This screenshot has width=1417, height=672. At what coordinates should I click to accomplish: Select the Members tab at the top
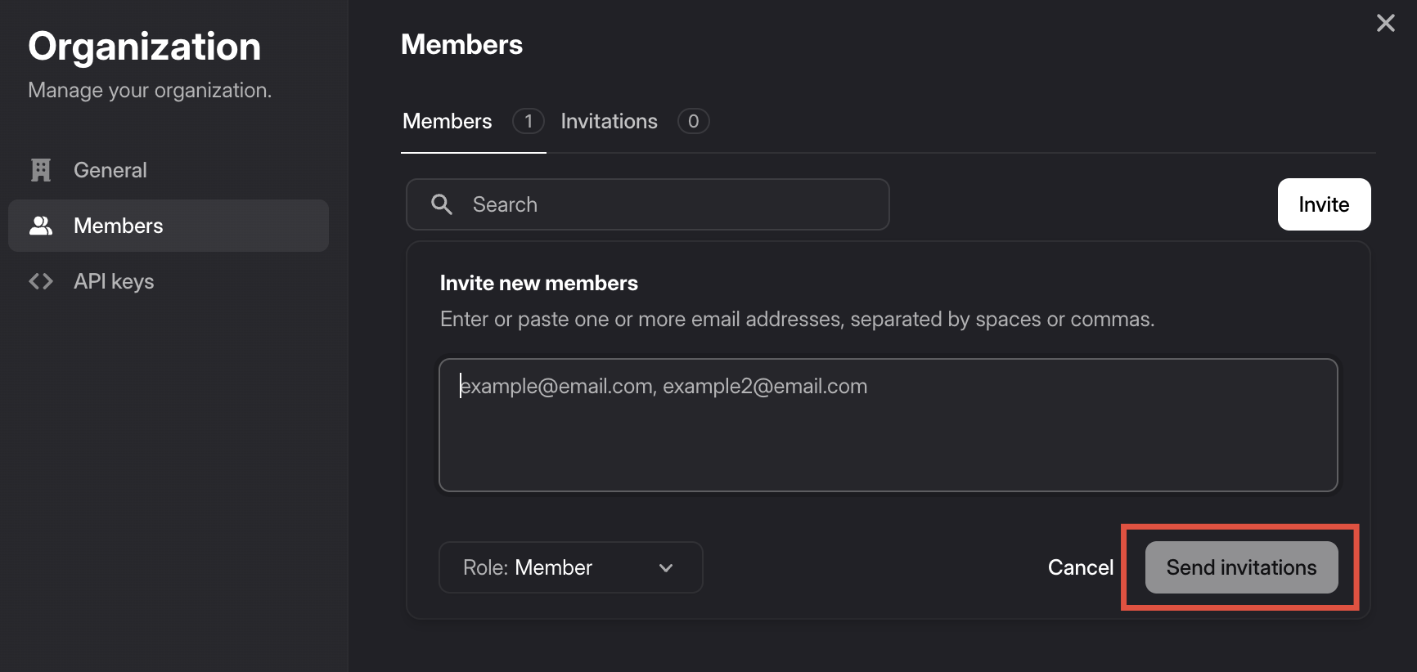coord(448,121)
